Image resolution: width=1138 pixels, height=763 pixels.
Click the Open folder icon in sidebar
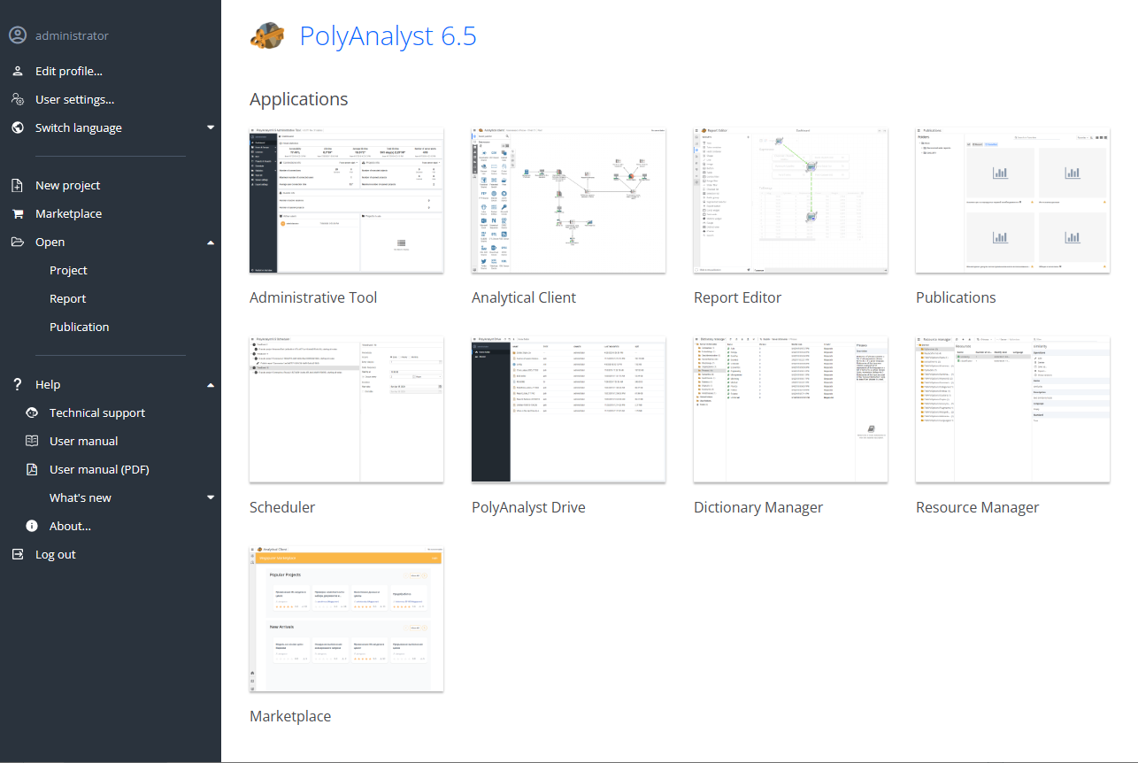[x=17, y=241]
